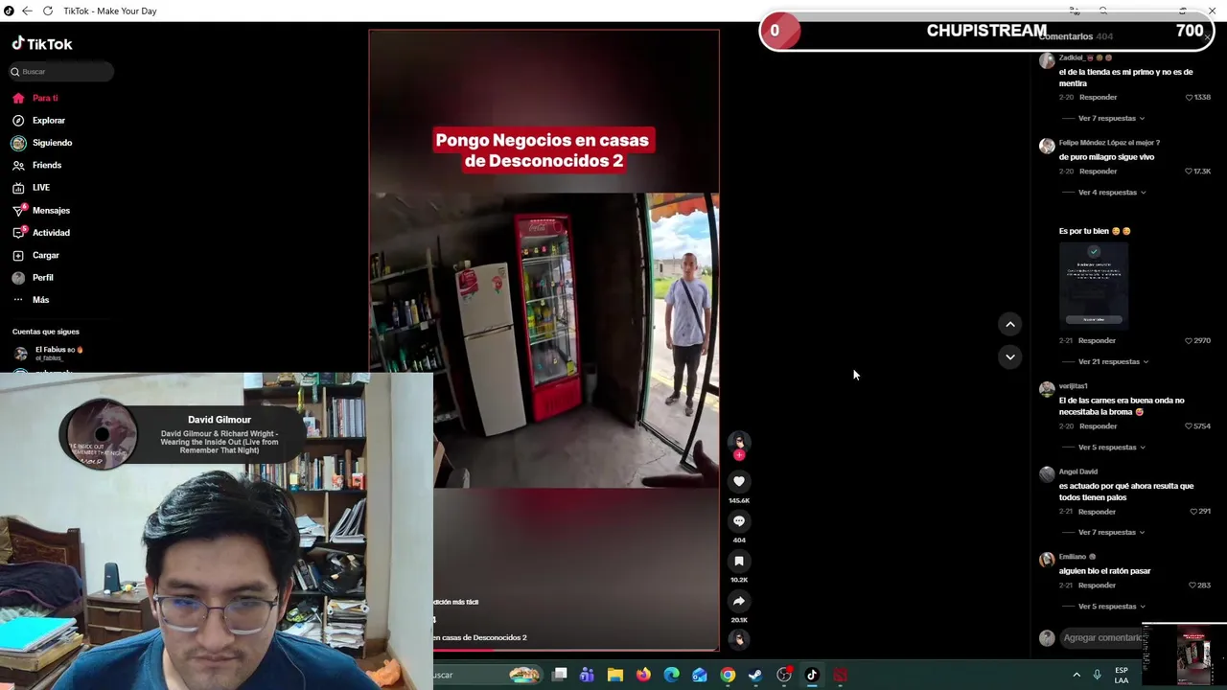The width and height of the screenshot is (1227, 690).
Task: Expand Ver 21 respuestas
Action: [1113, 362]
